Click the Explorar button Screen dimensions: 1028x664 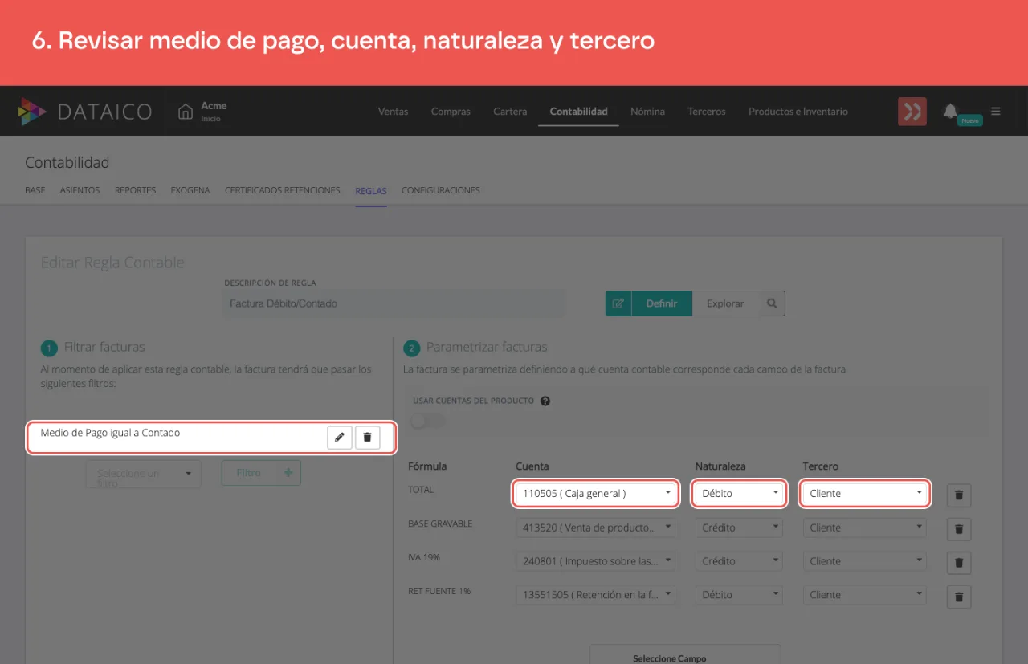click(x=725, y=303)
